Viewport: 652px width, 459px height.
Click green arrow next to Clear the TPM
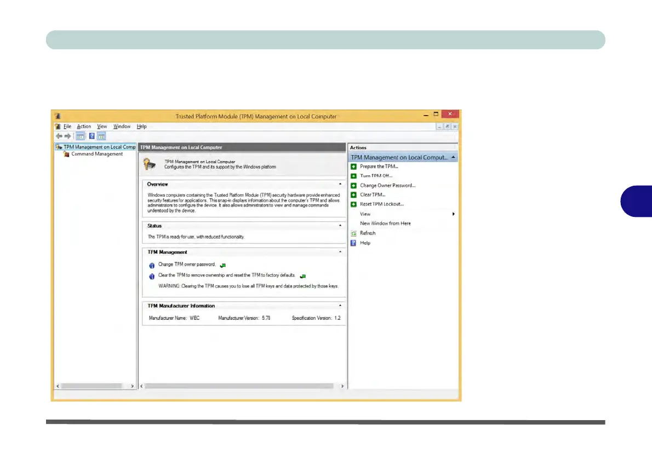(303, 276)
